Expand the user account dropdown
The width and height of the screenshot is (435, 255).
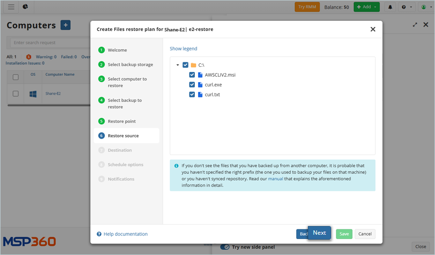pyautogui.click(x=425, y=7)
